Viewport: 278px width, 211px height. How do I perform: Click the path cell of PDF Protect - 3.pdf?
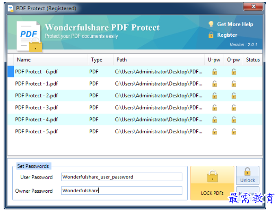tap(159, 108)
